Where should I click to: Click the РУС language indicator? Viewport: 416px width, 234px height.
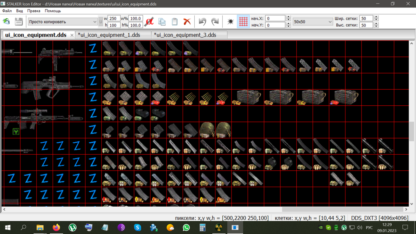pyautogui.click(x=369, y=227)
